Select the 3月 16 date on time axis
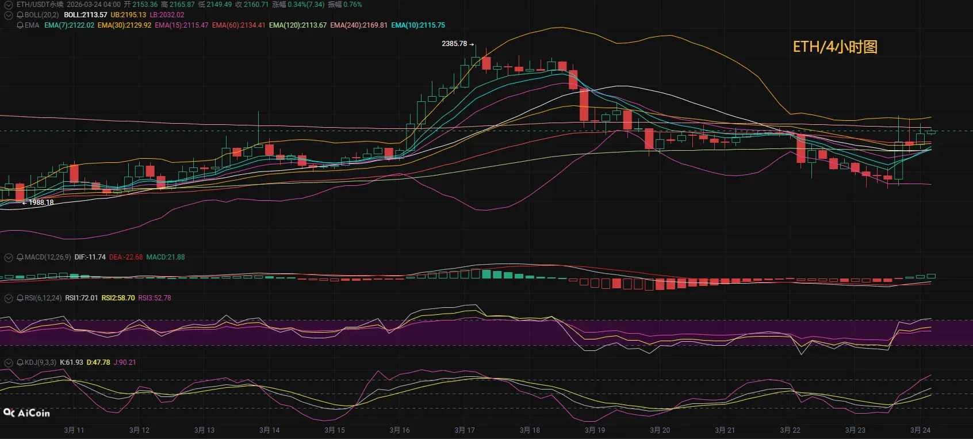Screen dimensions: 973x439 click(x=400, y=430)
